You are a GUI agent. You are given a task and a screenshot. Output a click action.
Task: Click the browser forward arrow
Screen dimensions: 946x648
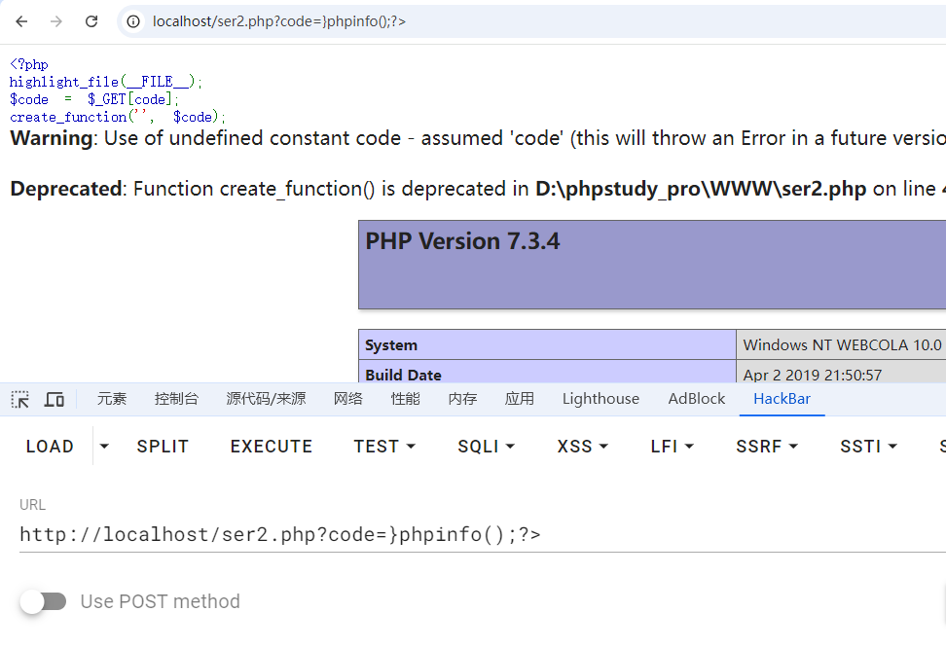point(56,21)
